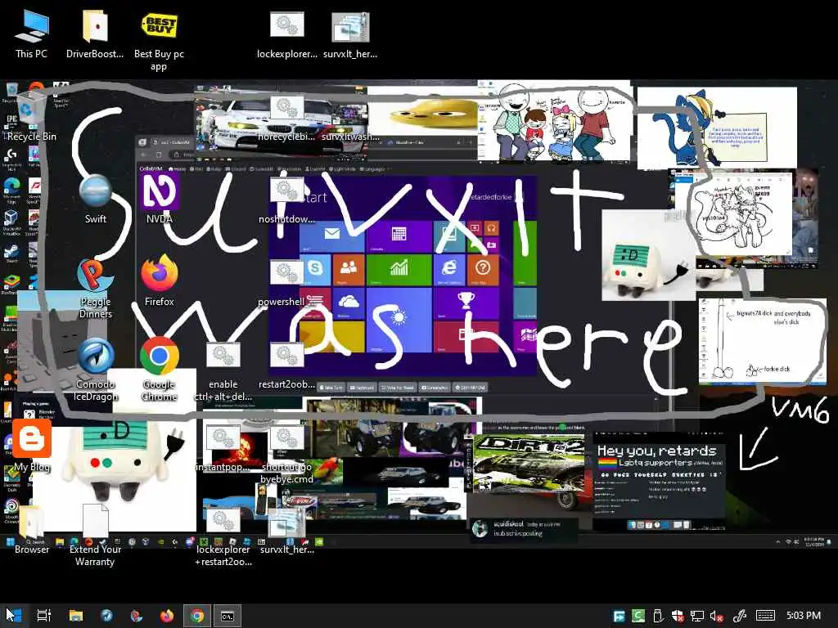
Task: Select lockexplorer... file beside Best Buy app
Action: 287,34
